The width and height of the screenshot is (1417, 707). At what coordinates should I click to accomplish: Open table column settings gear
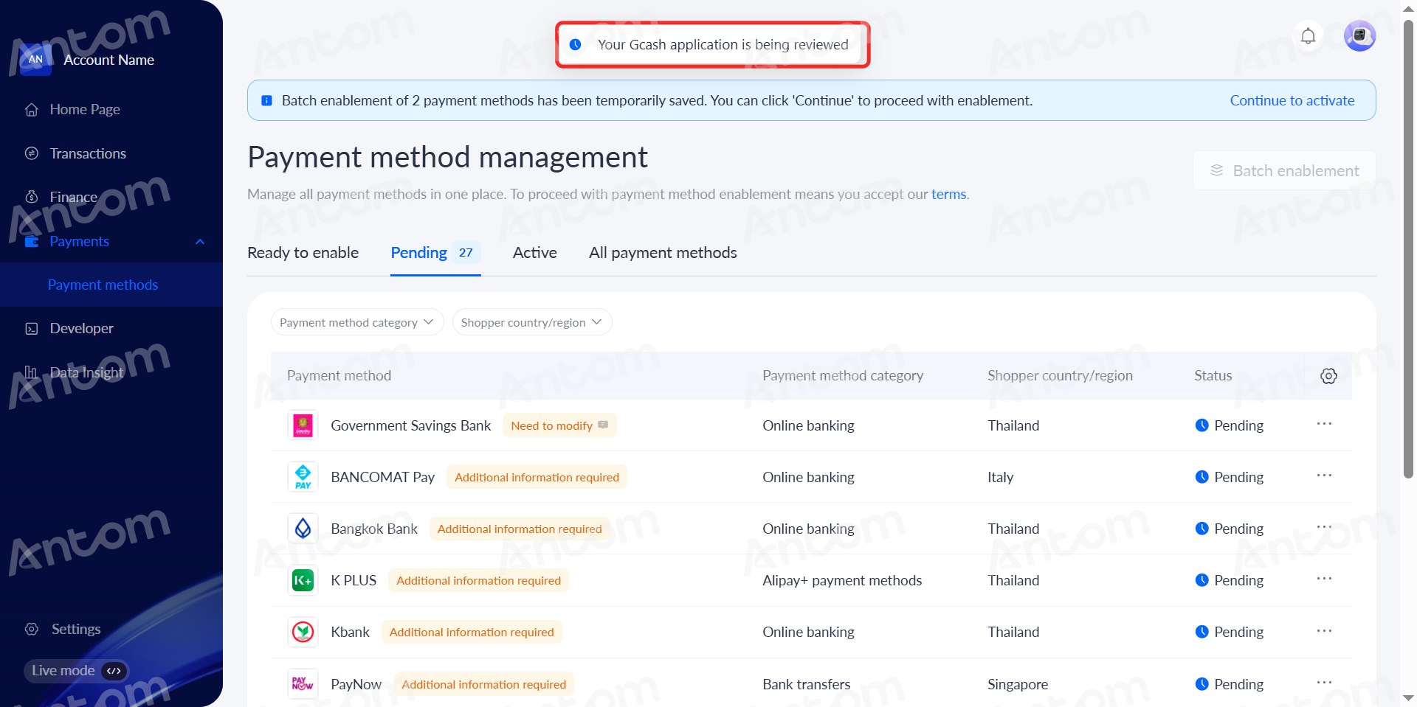pos(1328,376)
